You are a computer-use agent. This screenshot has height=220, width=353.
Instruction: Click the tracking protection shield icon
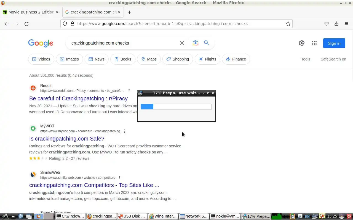[x=65, y=24]
